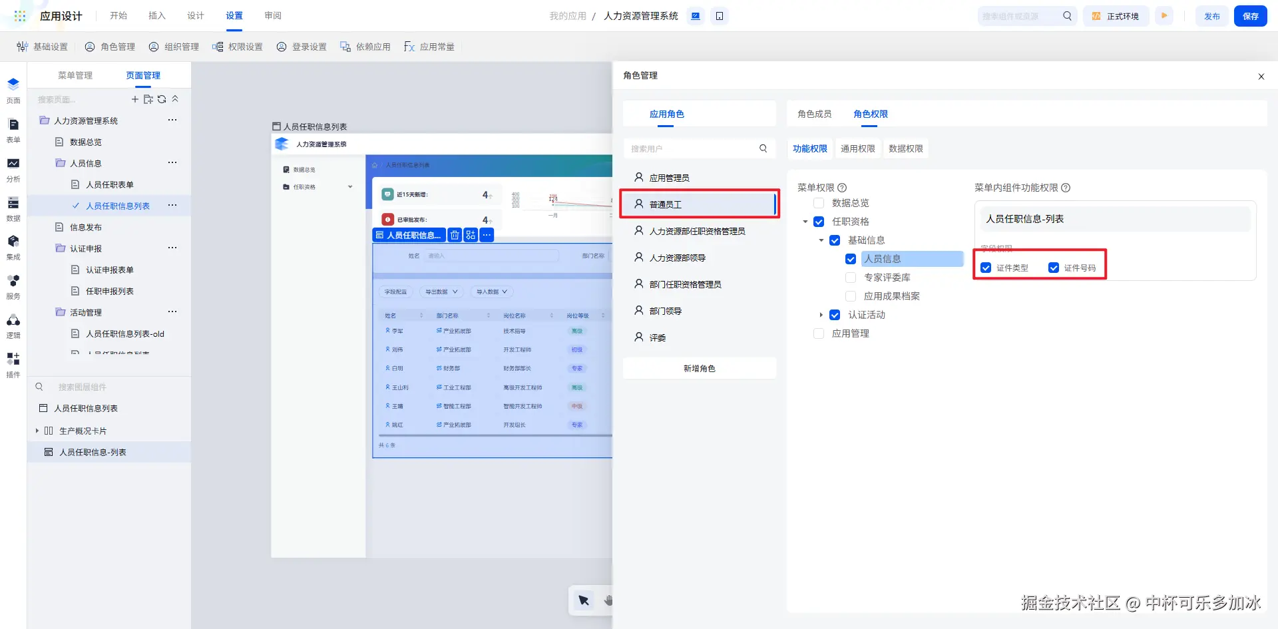Close the 角色管理 panel
The height and width of the screenshot is (629, 1278).
[1261, 77]
